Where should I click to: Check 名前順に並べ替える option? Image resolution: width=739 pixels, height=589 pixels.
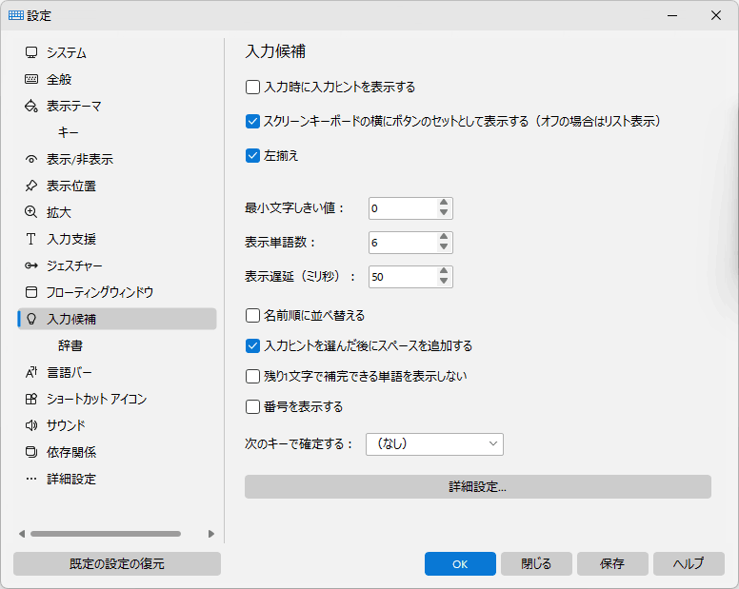(x=252, y=316)
